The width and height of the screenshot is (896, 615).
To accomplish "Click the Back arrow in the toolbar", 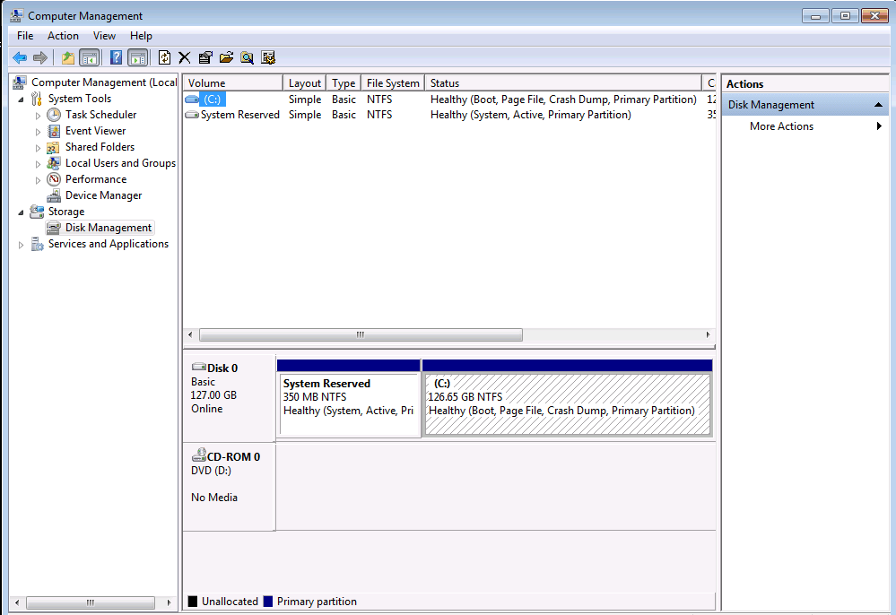I will pos(20,57).
